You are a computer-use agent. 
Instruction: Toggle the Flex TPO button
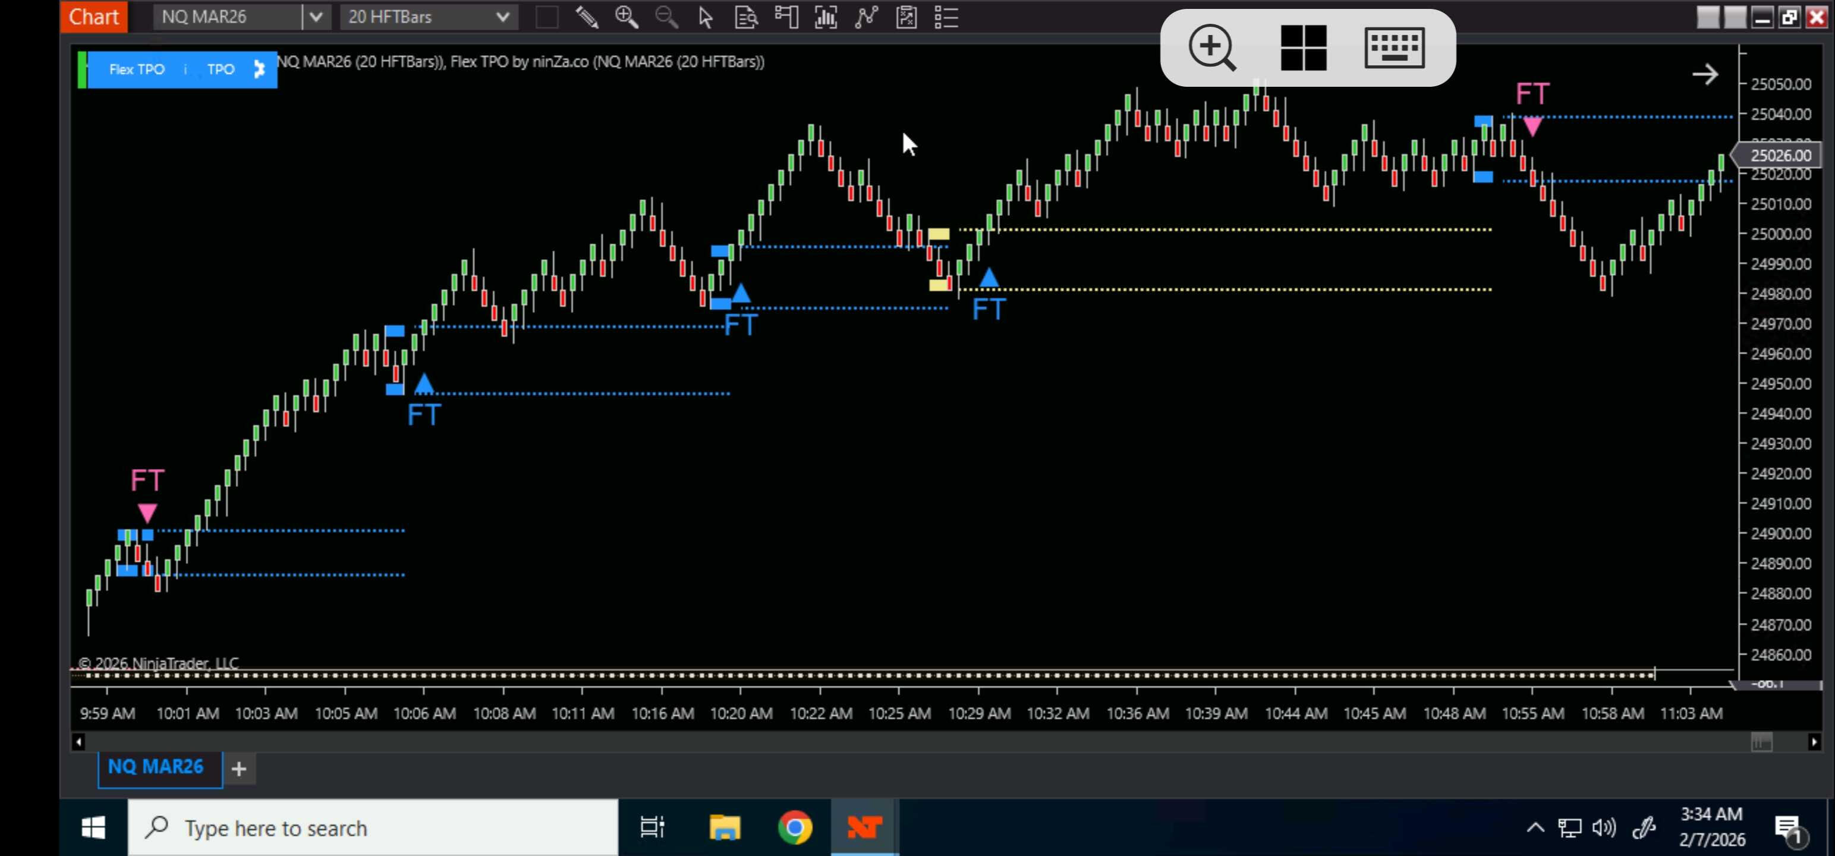pyautogui.click(x=136, y=69)
